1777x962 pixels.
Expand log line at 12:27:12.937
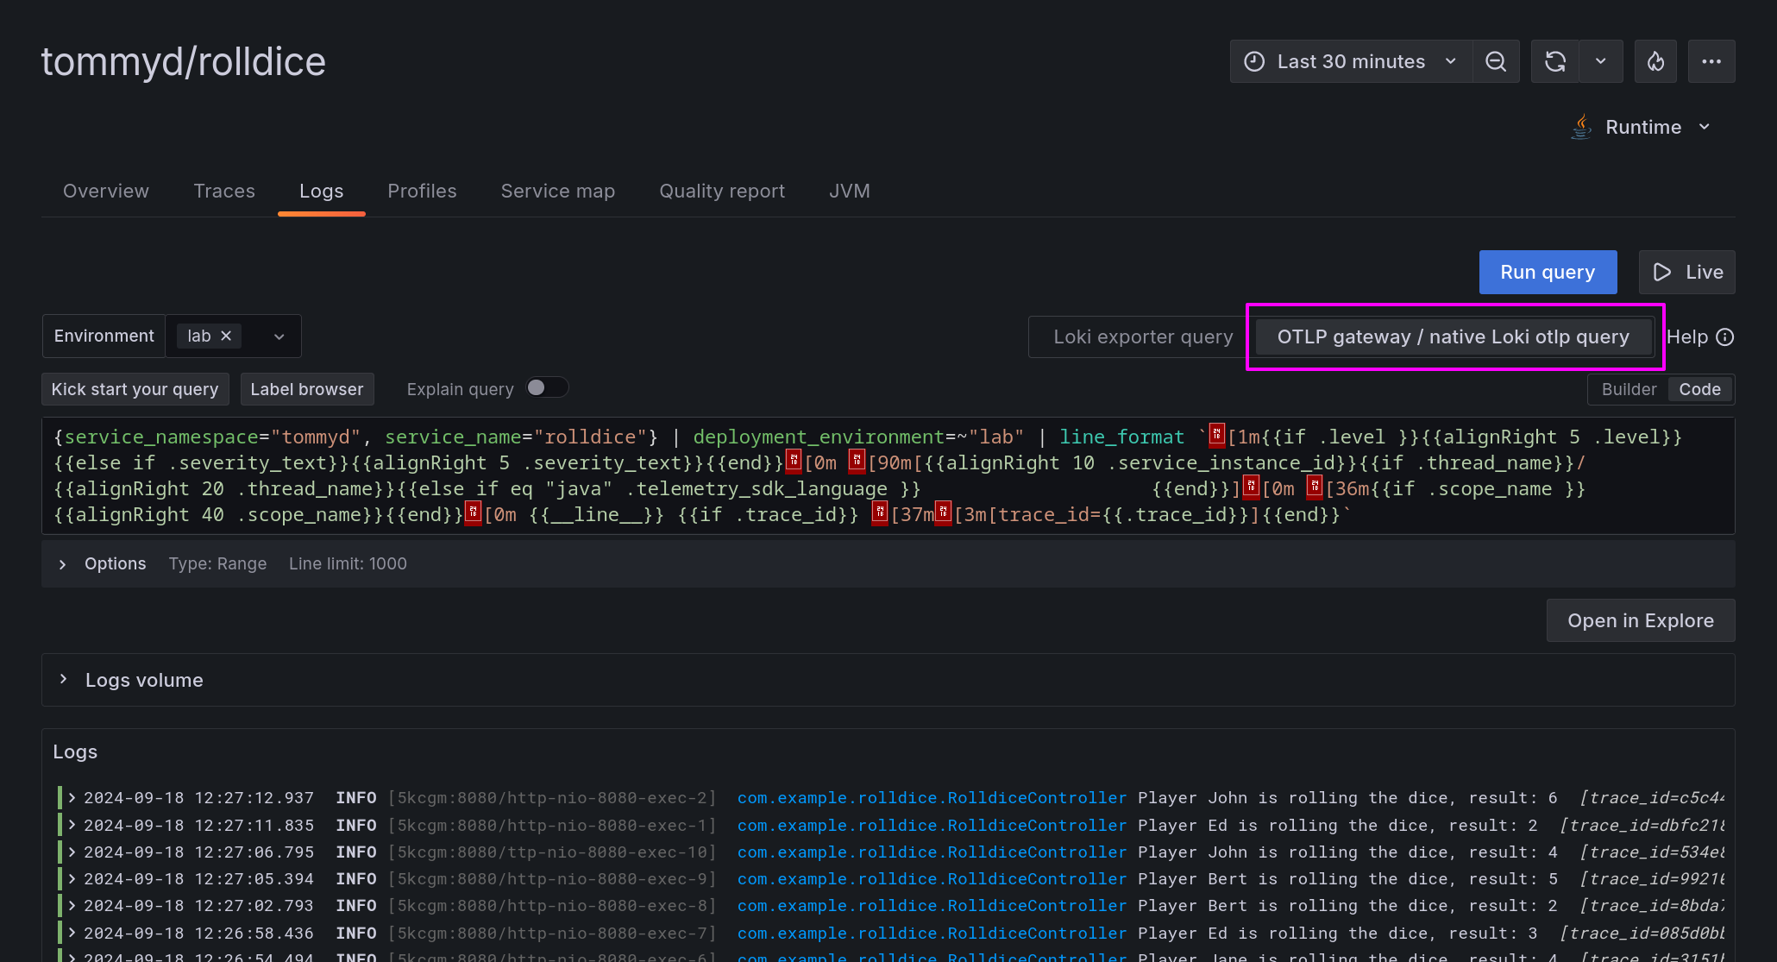pos(72,797)
